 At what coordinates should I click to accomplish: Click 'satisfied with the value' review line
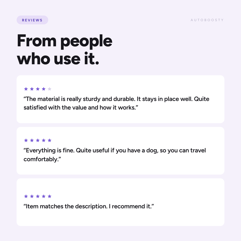point(81,108)
